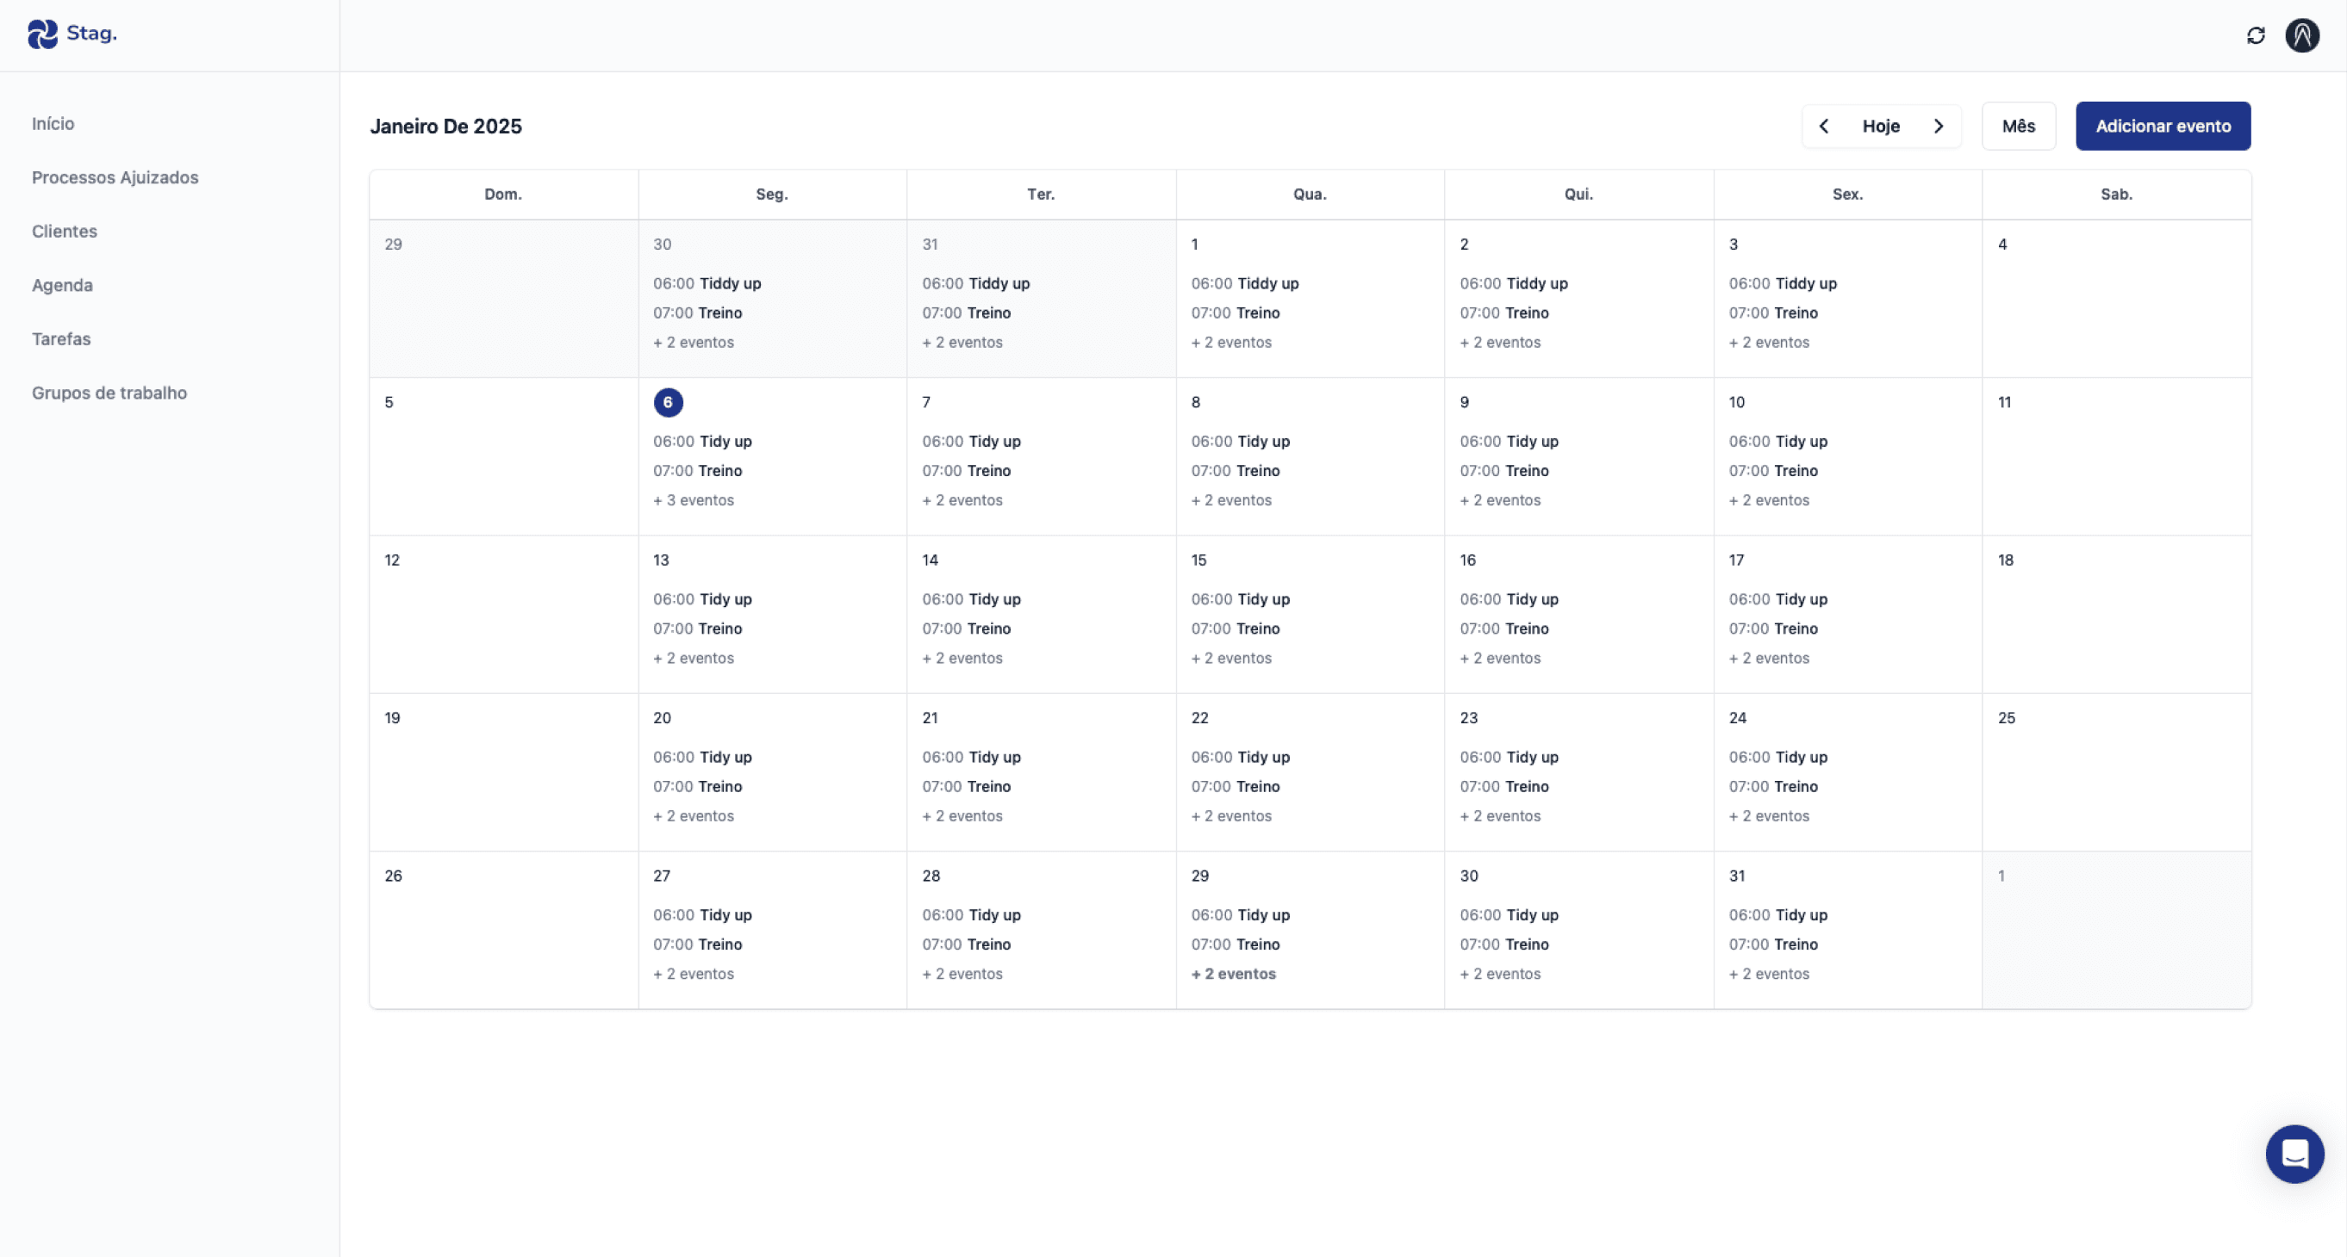
Task: Open 06:00 Tidy up on day 9
Action: click(x=1509, y=442)
